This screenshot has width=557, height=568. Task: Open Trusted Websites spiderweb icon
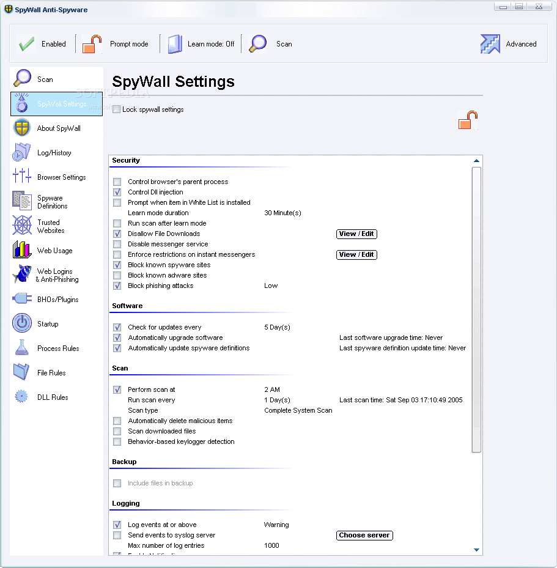tap(22, 226)
